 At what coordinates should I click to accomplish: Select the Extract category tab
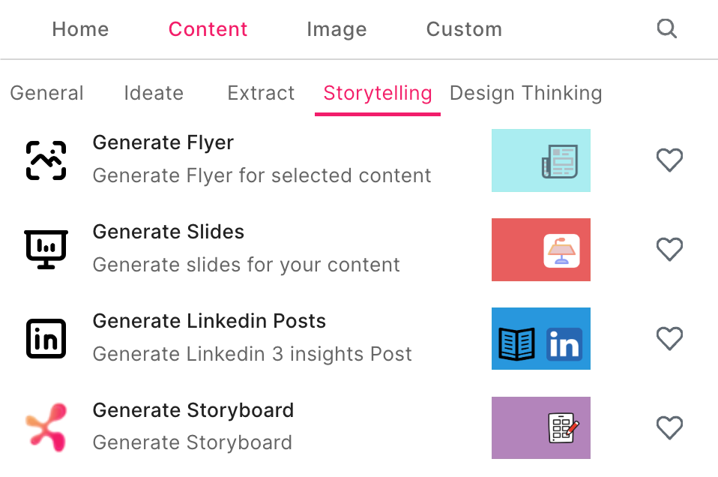click(x=261, y=93)
